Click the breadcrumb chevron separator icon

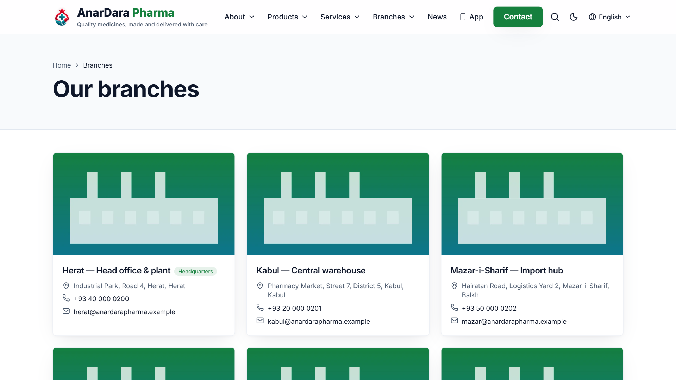coord(77,65)
